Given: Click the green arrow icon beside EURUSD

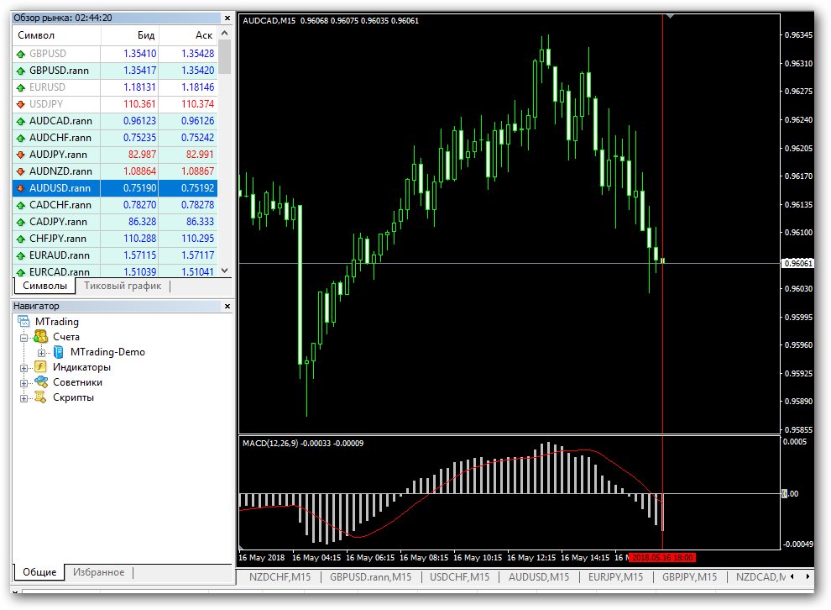Looking at the screenshot, I should tap(21, 87).
